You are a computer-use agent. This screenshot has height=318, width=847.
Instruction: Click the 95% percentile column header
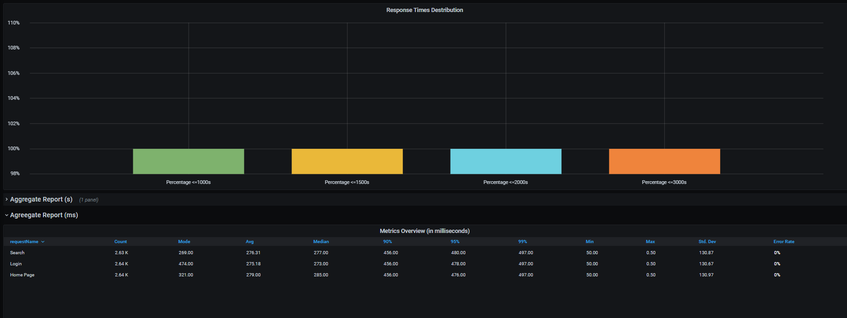[455, 242]
